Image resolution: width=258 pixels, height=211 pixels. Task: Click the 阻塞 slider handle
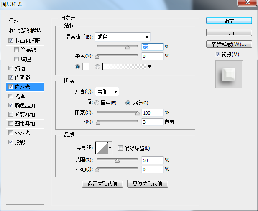click(x=138, y=113)
